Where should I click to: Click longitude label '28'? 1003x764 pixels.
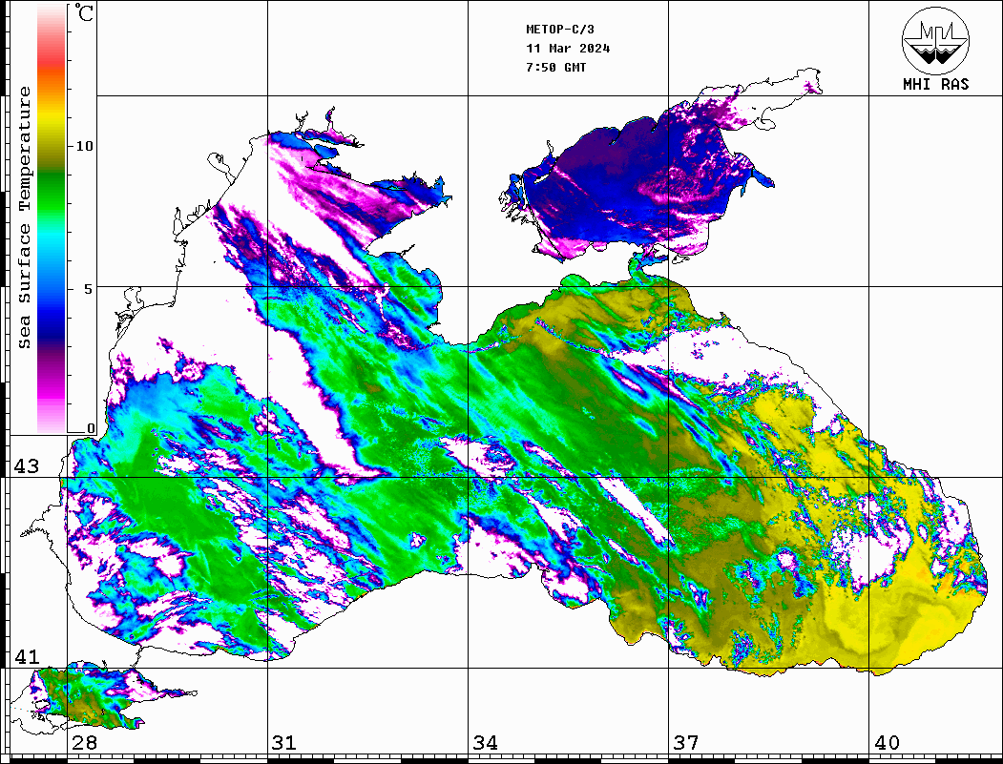coord(84,742)
